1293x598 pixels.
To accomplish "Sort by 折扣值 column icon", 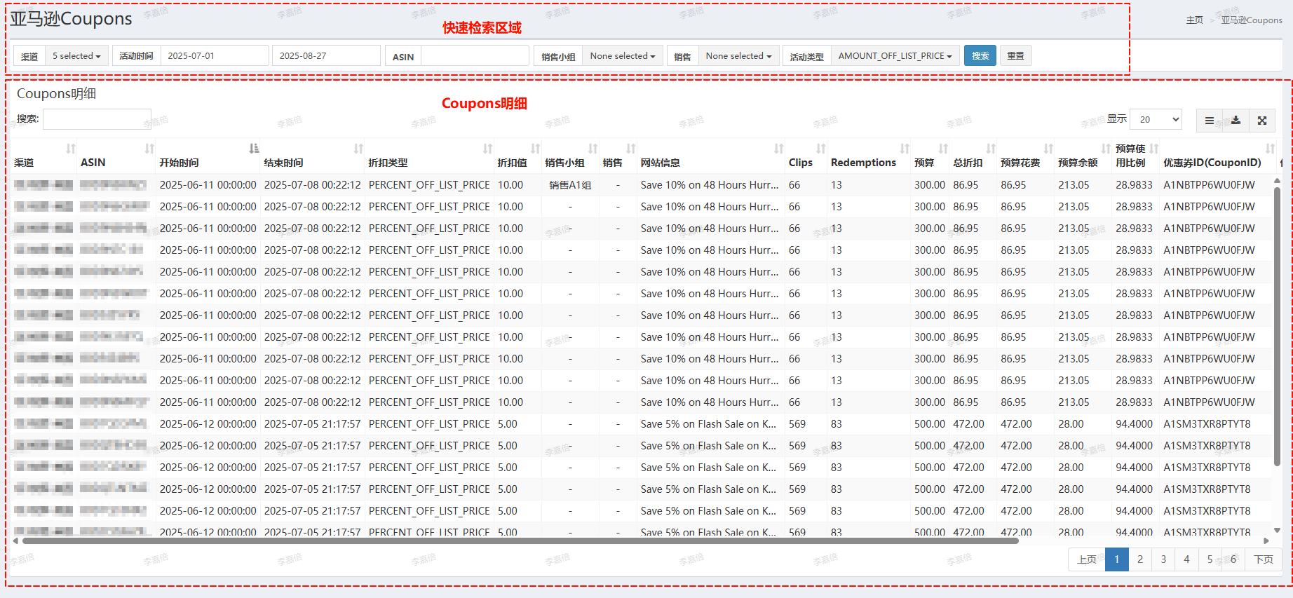I will coord(535,149).
